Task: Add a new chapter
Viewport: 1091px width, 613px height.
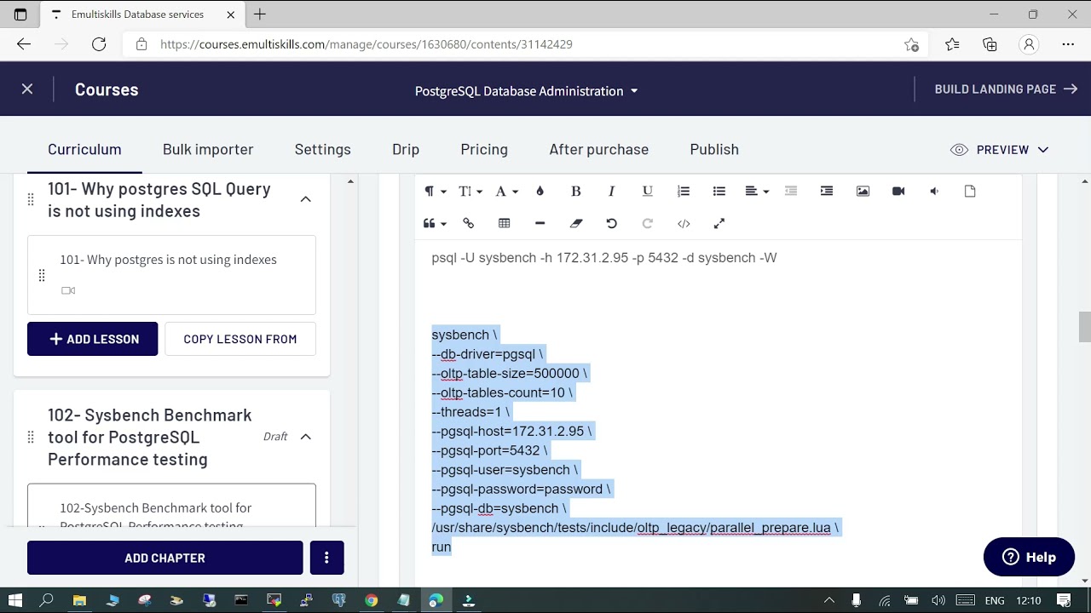Action: tap(165, 558)
